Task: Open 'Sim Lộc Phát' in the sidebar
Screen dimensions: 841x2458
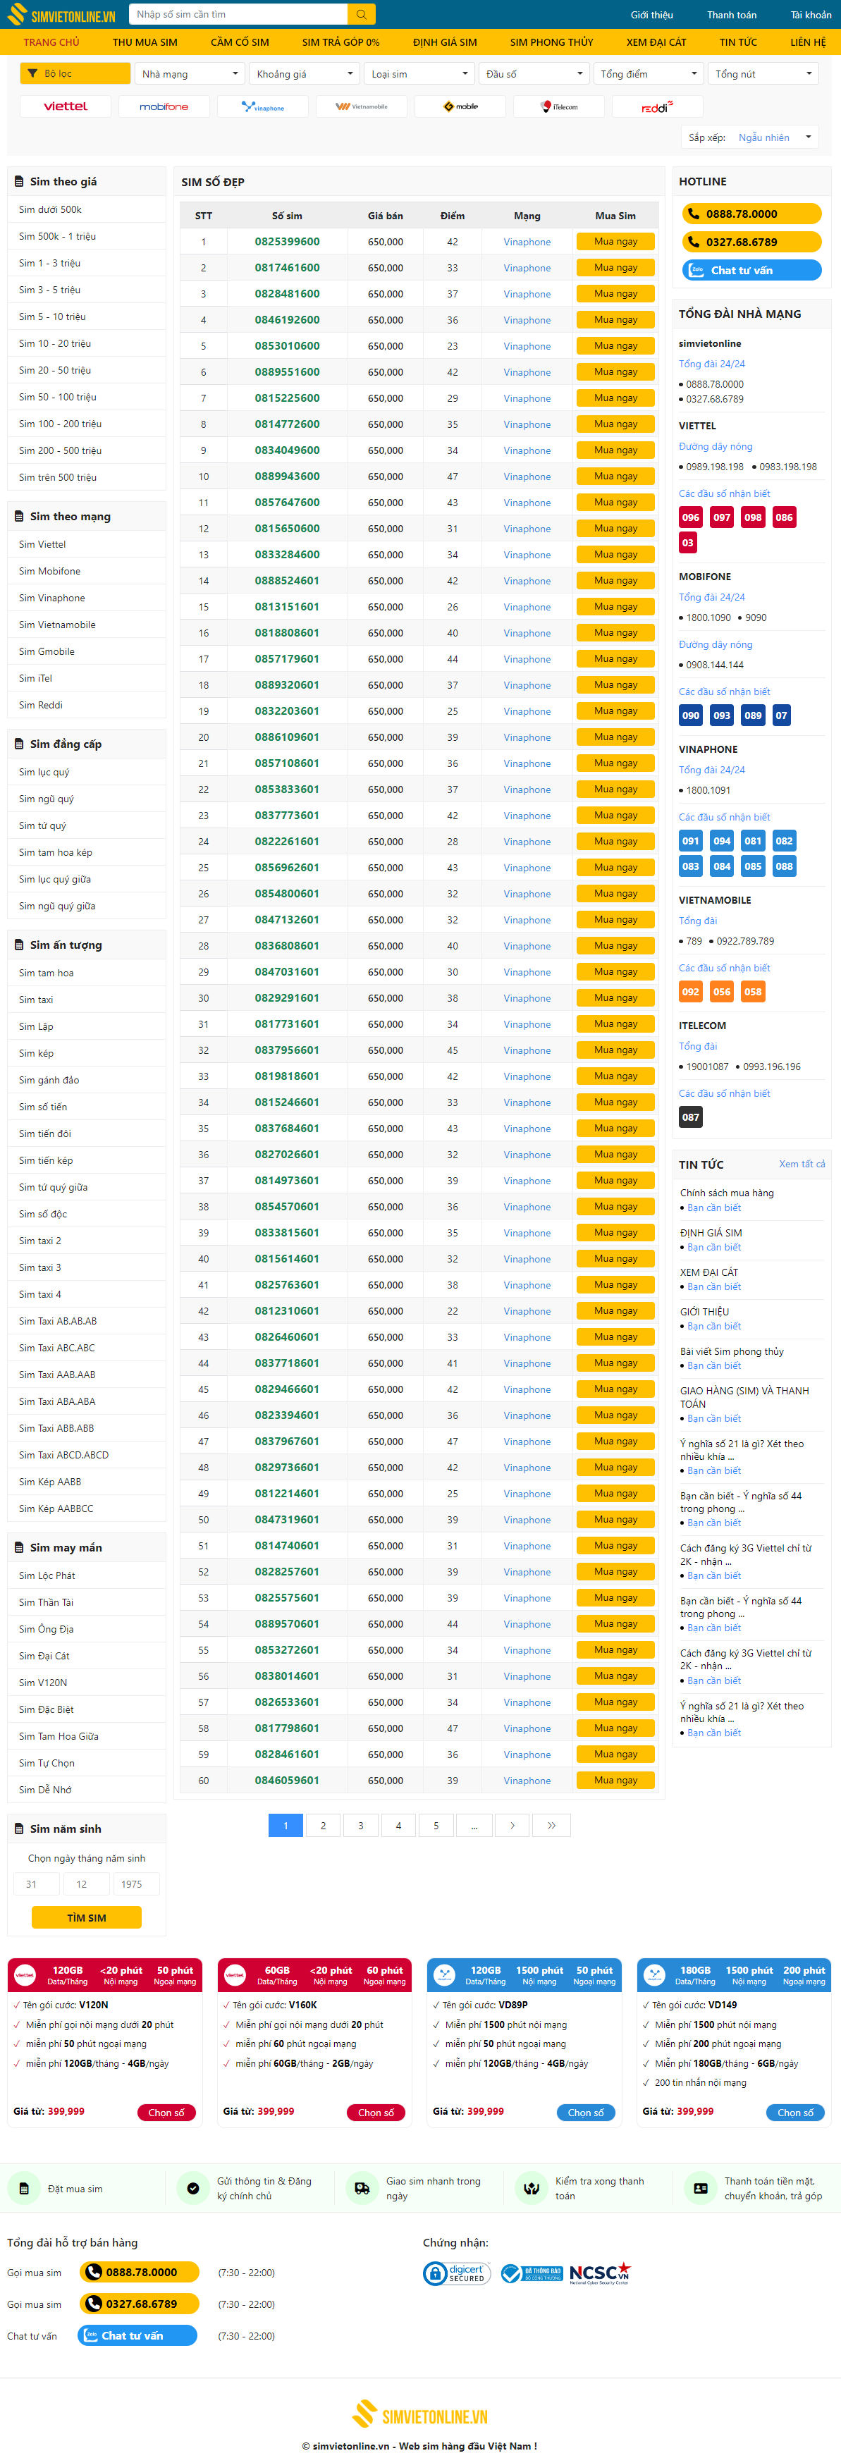Action: click(47, 1575)
